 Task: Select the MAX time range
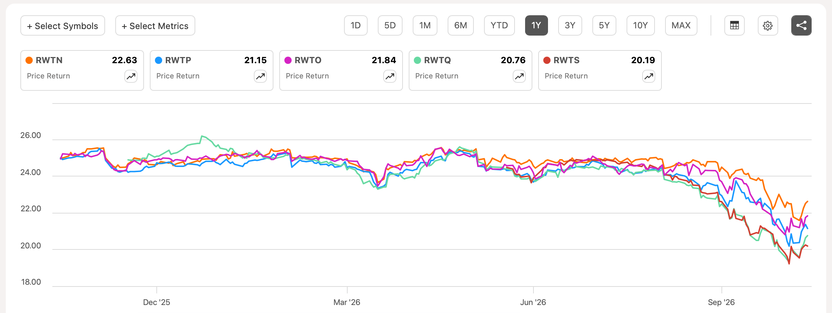click(x=681, y=25)
